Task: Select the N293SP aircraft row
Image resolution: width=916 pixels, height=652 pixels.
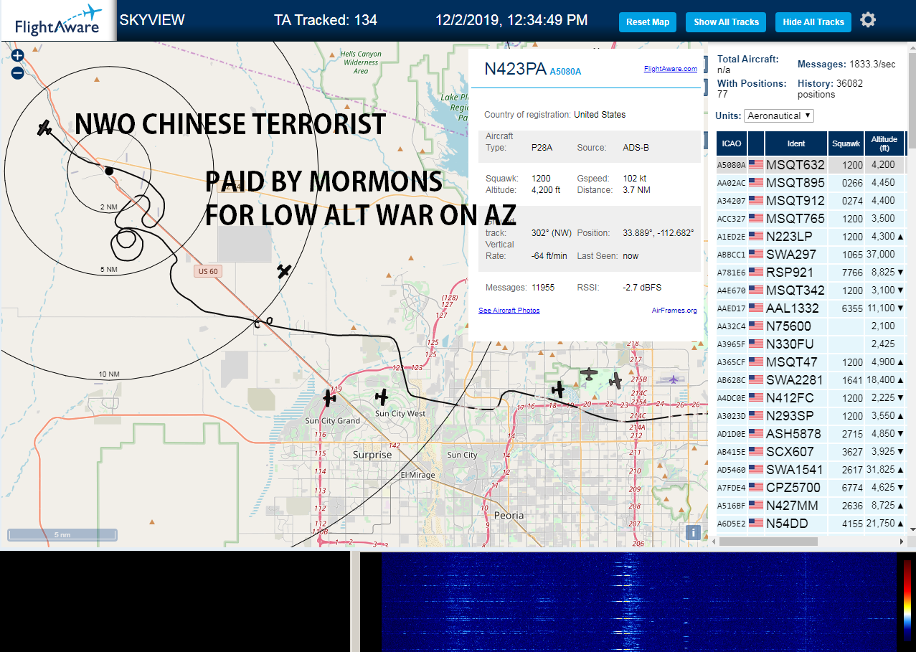Action: (x=811, y=416)
